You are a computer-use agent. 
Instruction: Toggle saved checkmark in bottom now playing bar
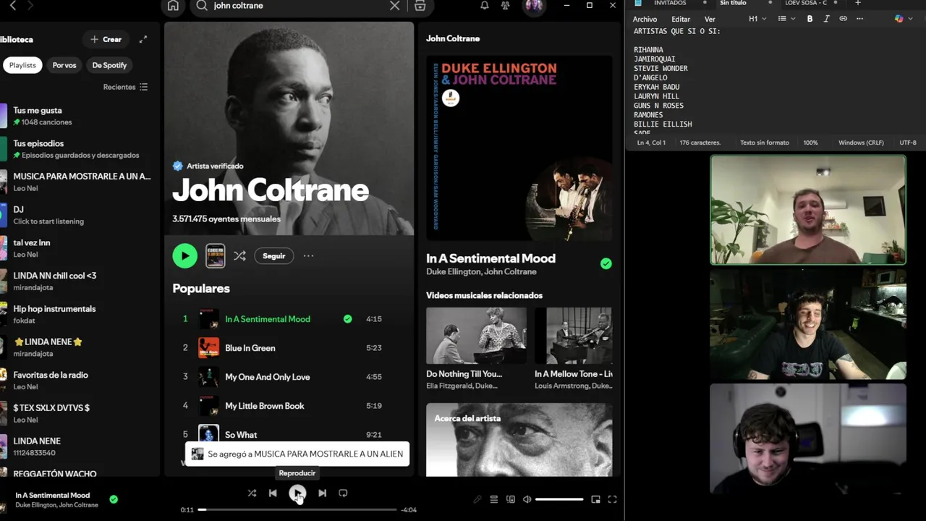114,499
